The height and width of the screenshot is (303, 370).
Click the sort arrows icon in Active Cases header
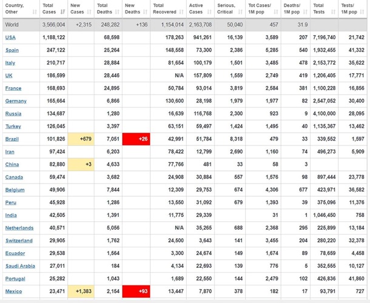pos(210,11)
